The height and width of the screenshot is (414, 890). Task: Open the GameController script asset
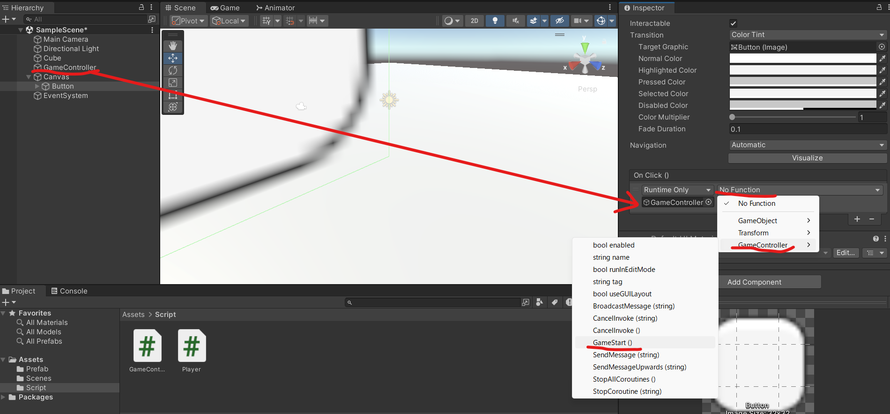tap(147, 351)
